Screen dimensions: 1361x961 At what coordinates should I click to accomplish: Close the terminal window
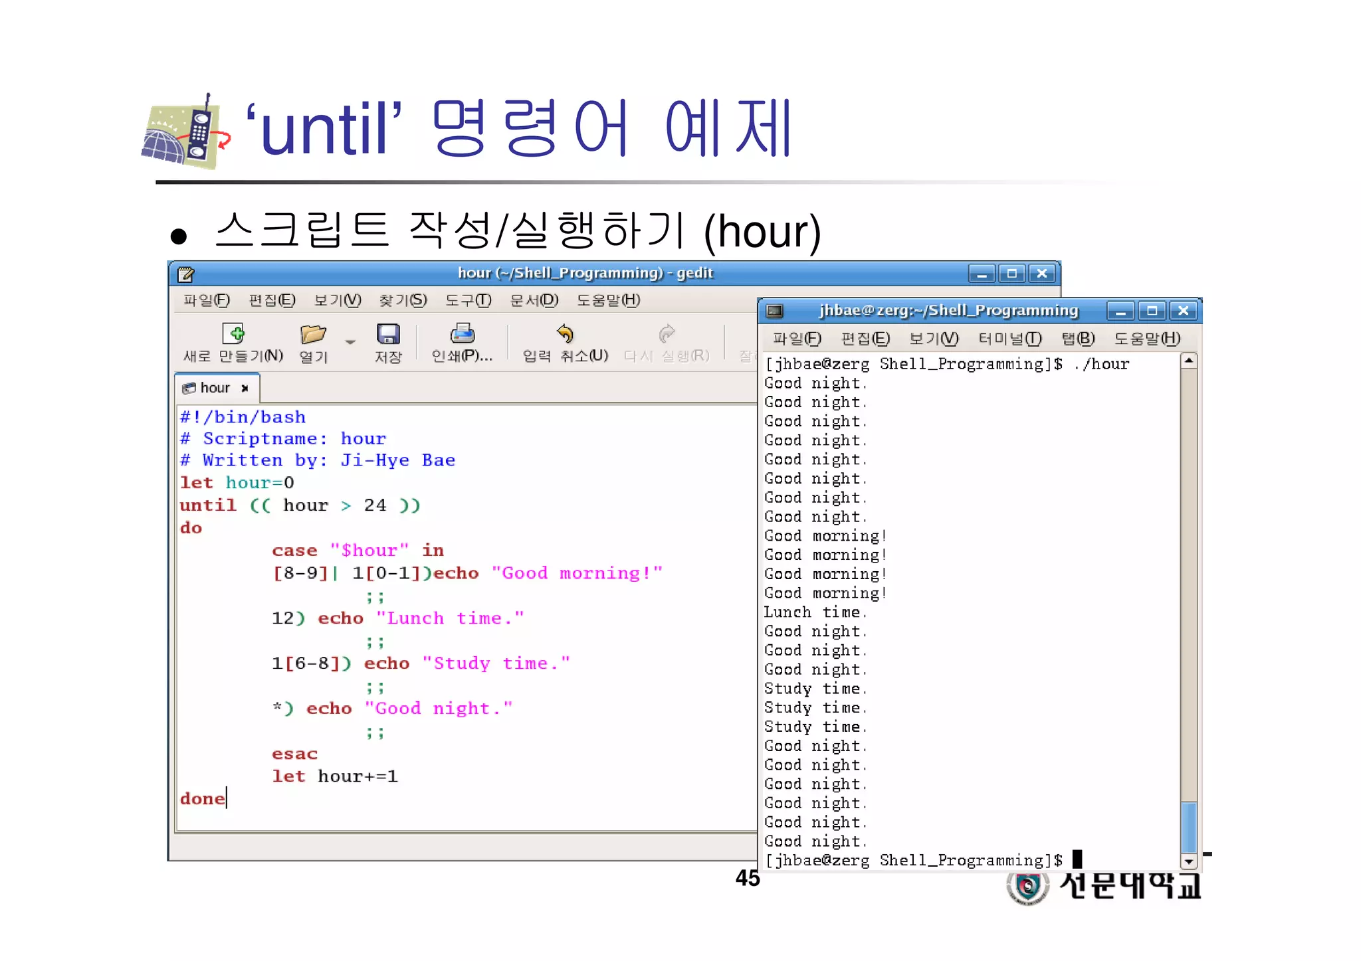1183,311
